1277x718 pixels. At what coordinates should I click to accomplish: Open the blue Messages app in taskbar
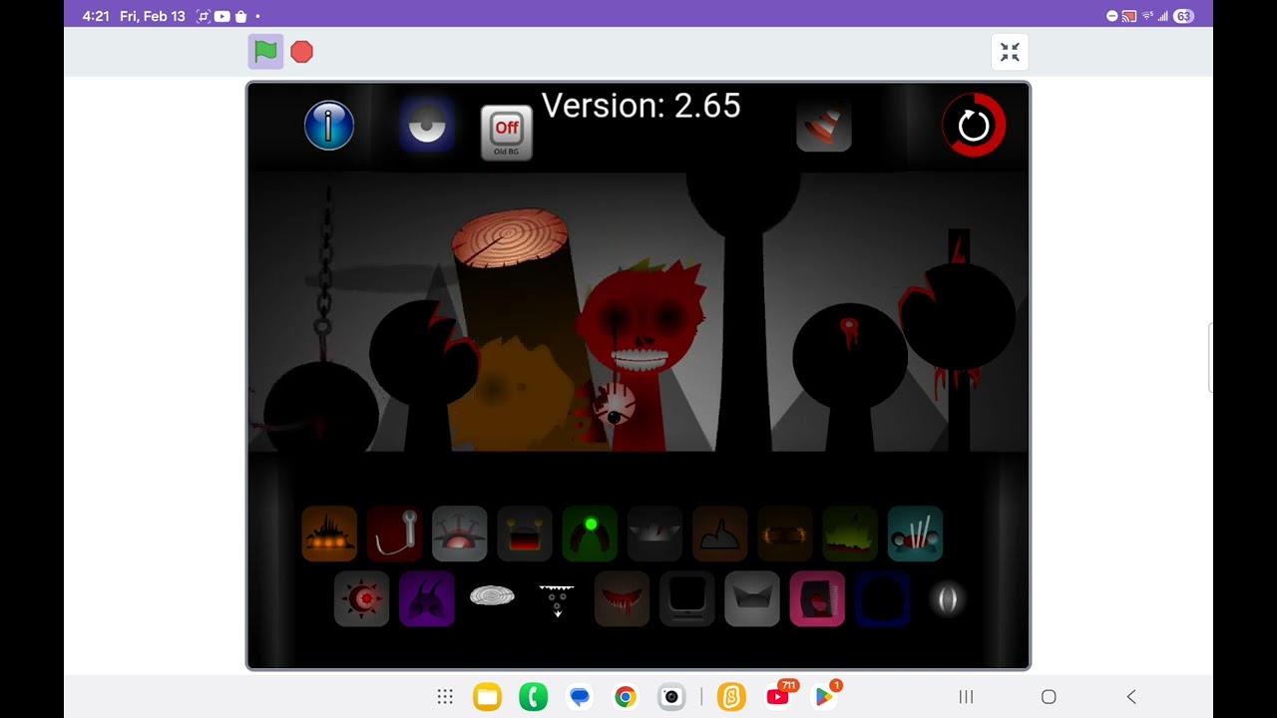[580, 697]
